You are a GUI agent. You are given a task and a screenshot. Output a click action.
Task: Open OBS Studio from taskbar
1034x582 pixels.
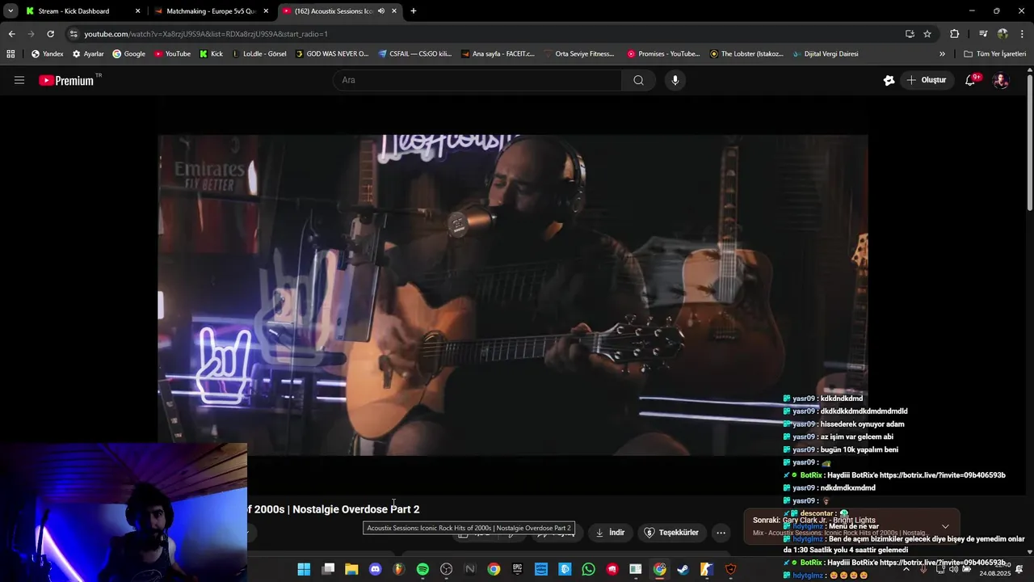pyautogui.click(x=446, y=570)
